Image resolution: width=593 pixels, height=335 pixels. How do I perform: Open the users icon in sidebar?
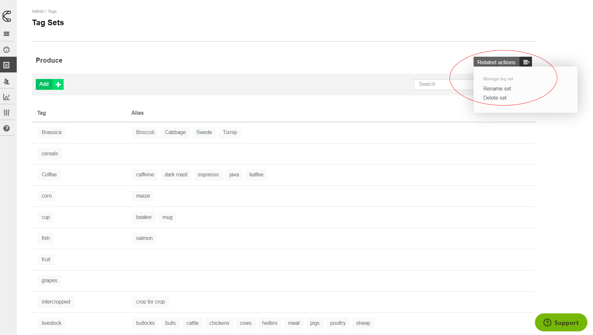[7, 81]
